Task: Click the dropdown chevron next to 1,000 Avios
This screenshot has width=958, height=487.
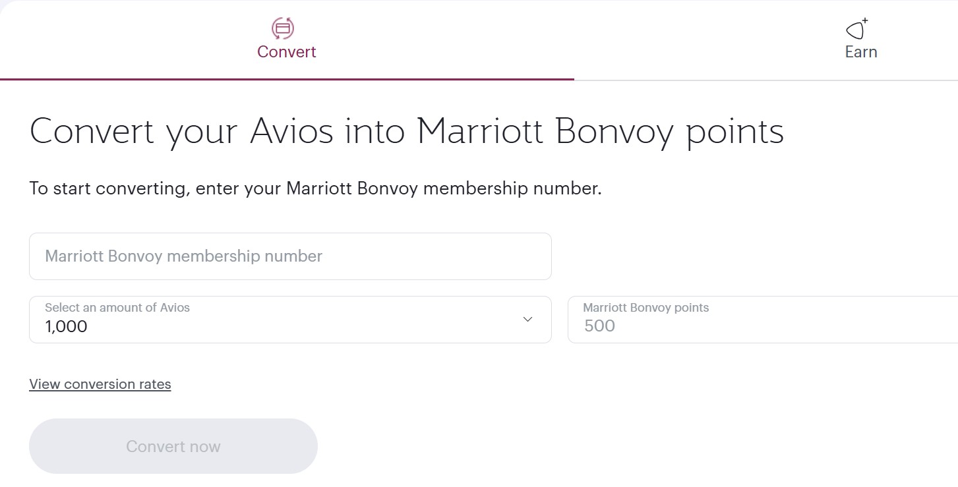Action: click(x=526, y=319)
